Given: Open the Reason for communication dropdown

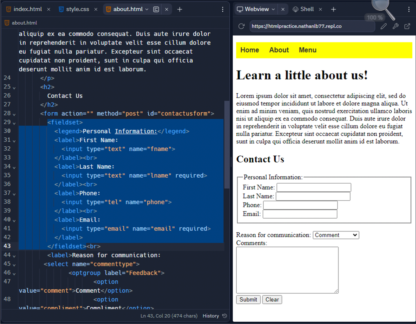Looking at the screenshot, I should [x=336, y=235].
